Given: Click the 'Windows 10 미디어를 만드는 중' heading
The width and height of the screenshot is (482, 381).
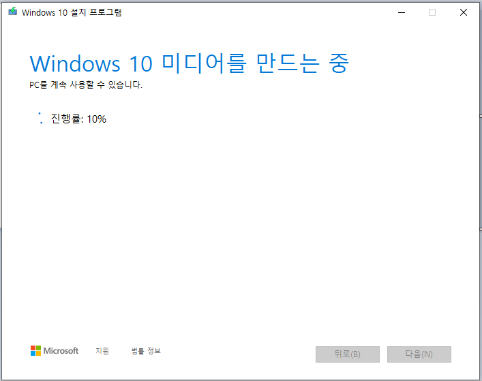Looking at the screenshot, I should (189, 63).
